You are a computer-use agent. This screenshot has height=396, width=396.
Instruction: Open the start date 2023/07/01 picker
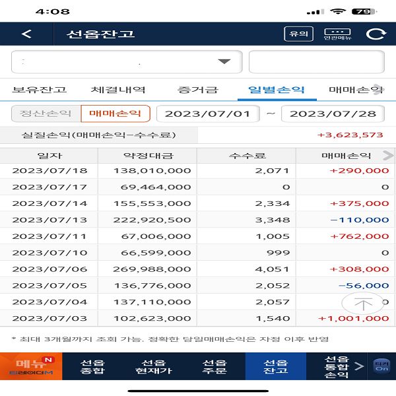(207, 114)
